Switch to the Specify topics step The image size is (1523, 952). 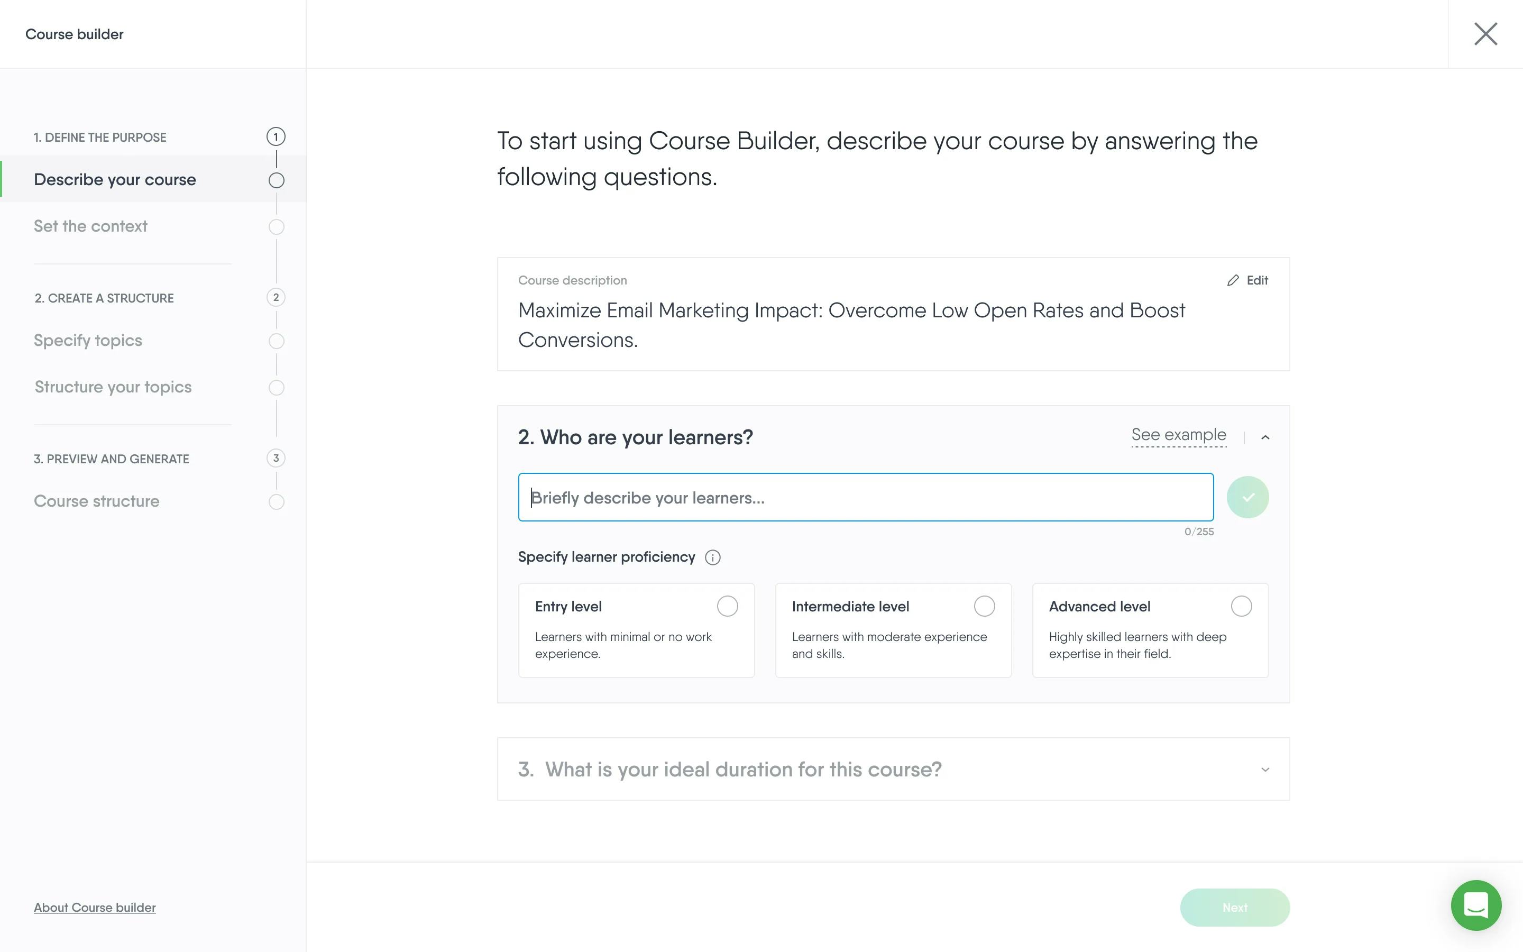click(x=87, y=340)
